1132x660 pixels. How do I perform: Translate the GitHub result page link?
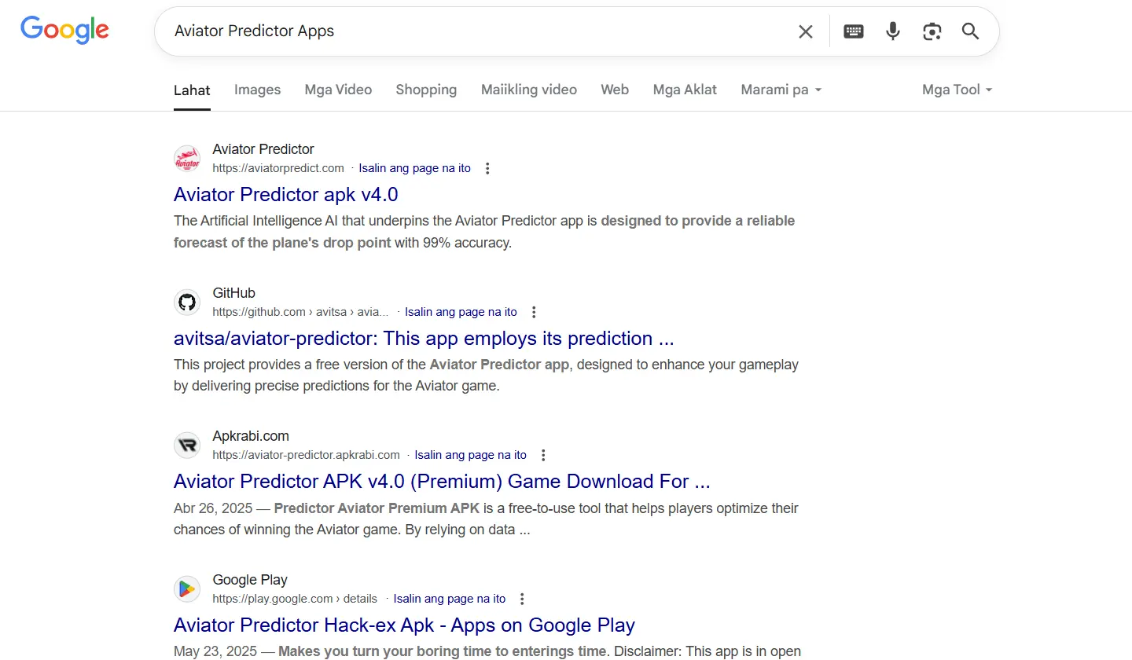pos(461,312)
